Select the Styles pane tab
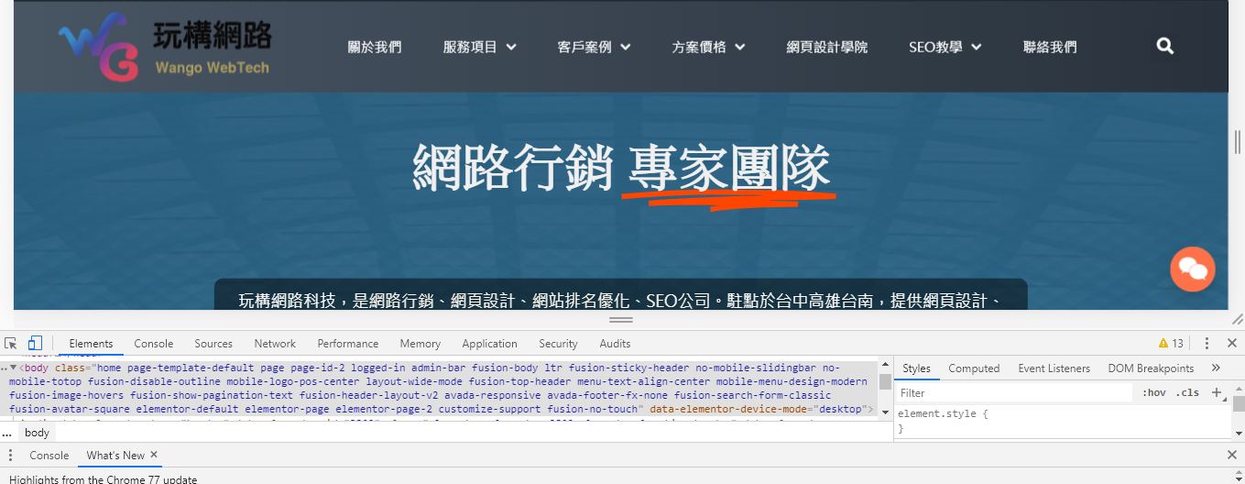 click(916, 368)
